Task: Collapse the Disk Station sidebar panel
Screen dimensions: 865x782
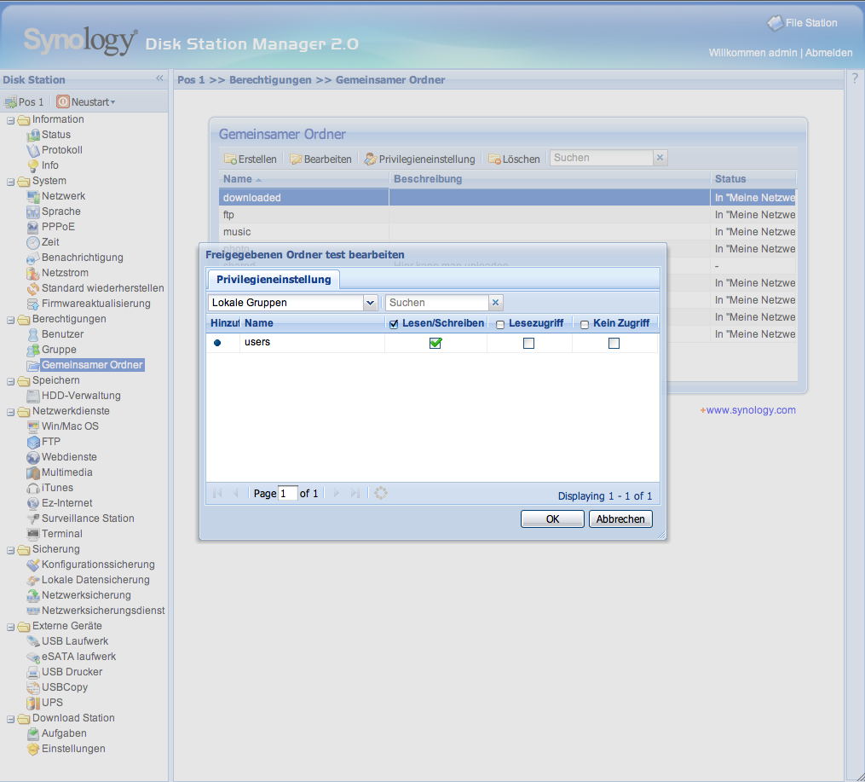Action: 159,78
